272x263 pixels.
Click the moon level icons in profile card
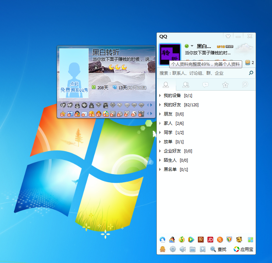coord(118,67)
